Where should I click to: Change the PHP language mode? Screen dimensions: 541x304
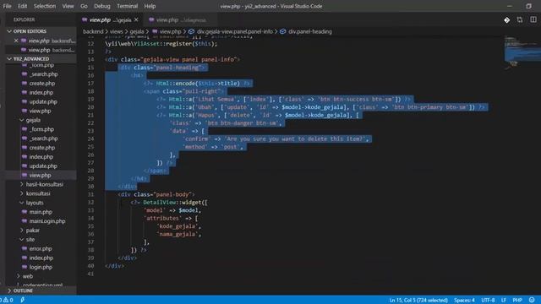coord(516,300)
